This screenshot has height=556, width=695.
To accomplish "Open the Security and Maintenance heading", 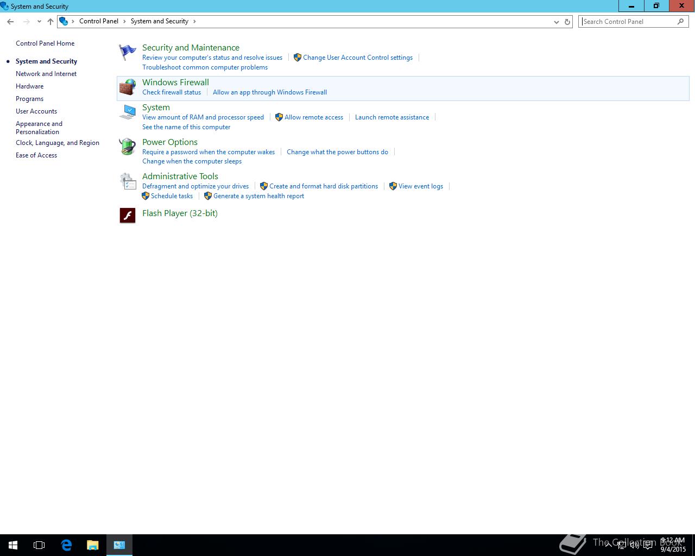I will [x=191, y=48].
